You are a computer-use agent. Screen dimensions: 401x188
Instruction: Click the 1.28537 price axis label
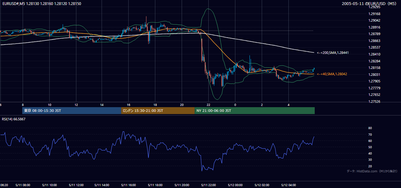point(374,47)
